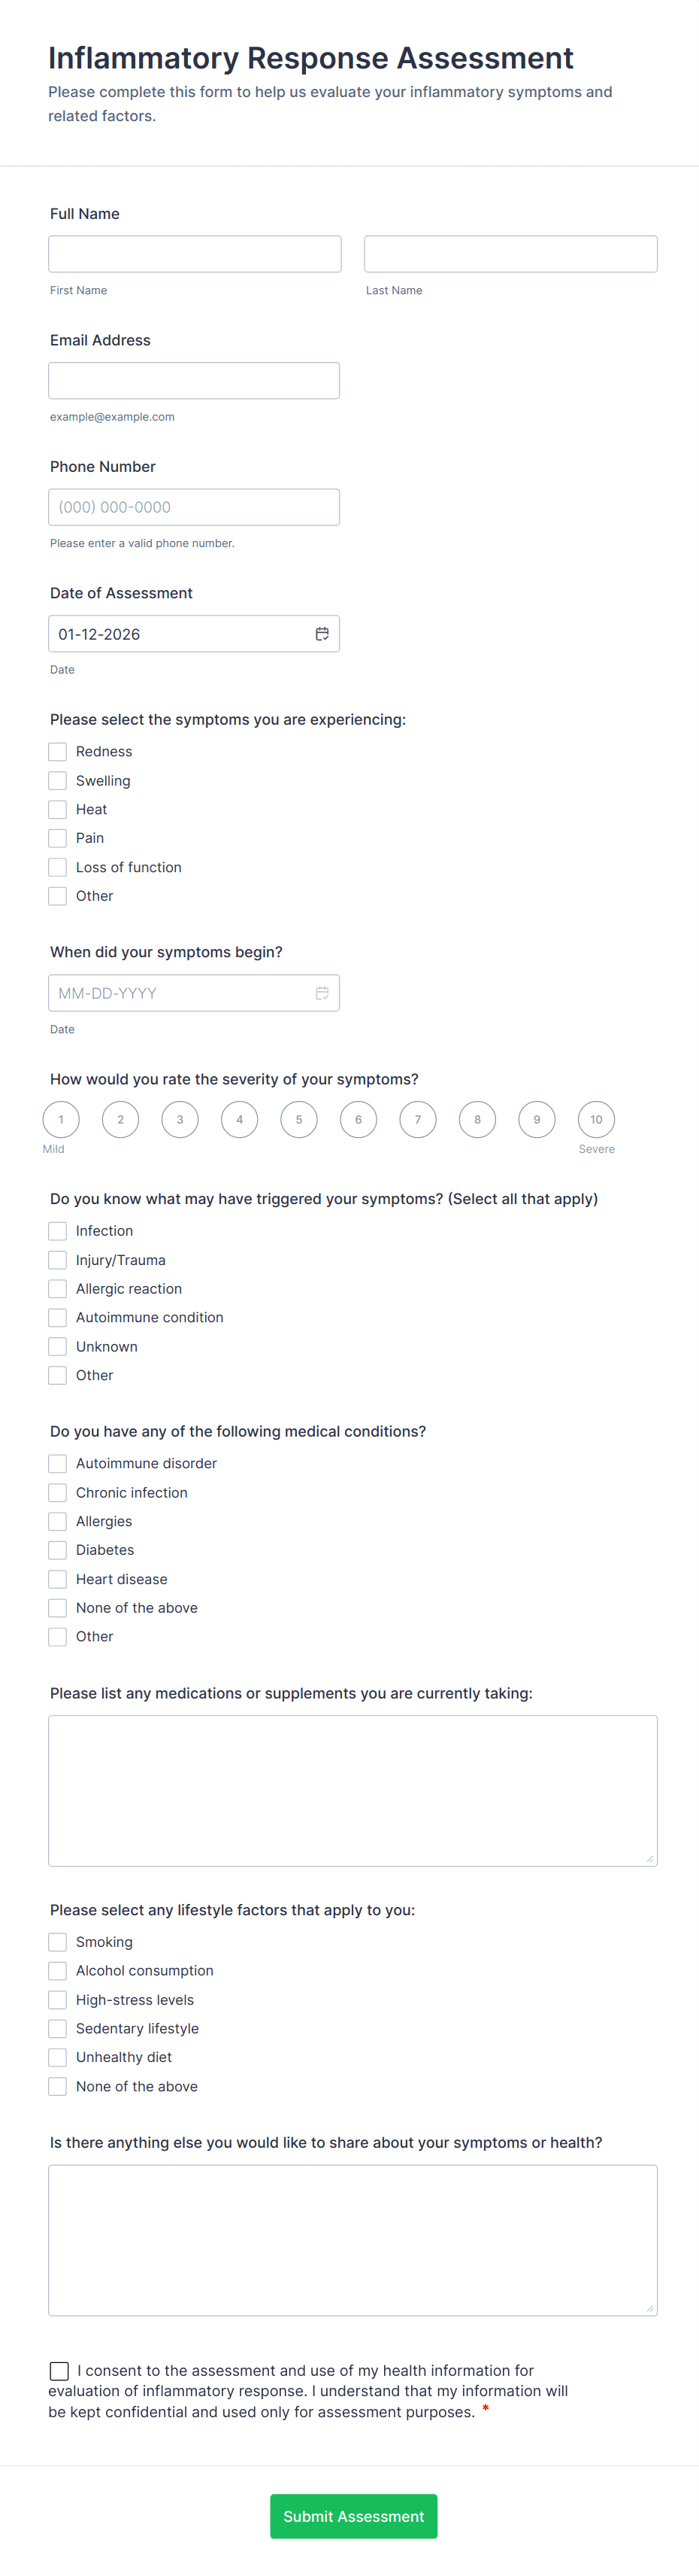Check Infection as a possible trigger
The width and height of the screenshot is (699, 2576).
point(57,1231)
